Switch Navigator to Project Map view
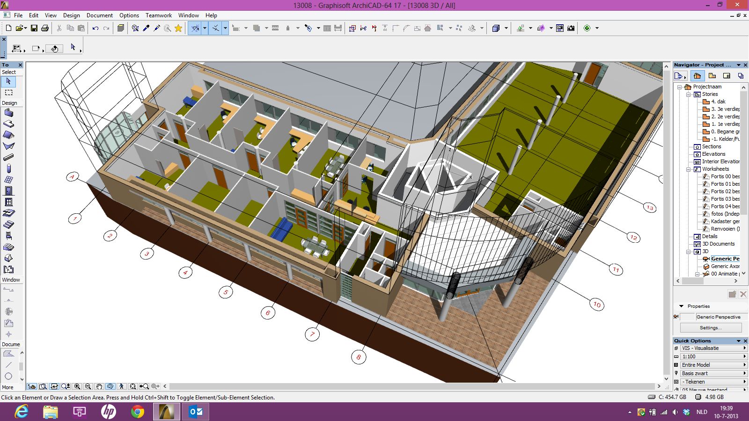Image resolution: width=749 pixels, height=421 pixels. coord(698,76)
